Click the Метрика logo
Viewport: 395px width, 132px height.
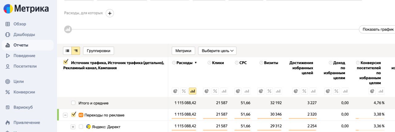point(26,9)
